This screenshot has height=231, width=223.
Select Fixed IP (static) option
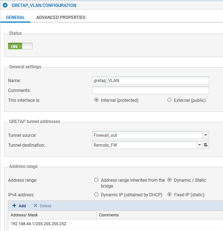[x=169, y=195]
